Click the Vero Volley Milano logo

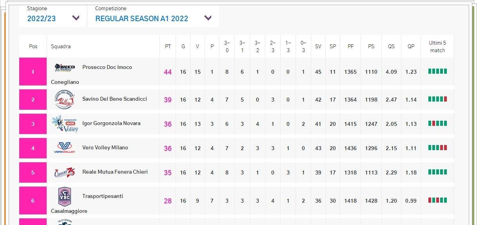pos(65,148)
